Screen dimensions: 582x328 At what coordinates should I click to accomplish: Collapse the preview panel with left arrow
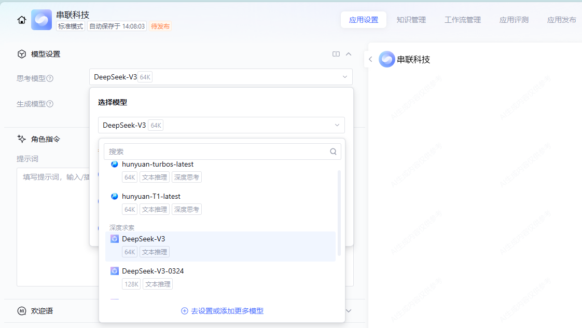pos(370,59)
